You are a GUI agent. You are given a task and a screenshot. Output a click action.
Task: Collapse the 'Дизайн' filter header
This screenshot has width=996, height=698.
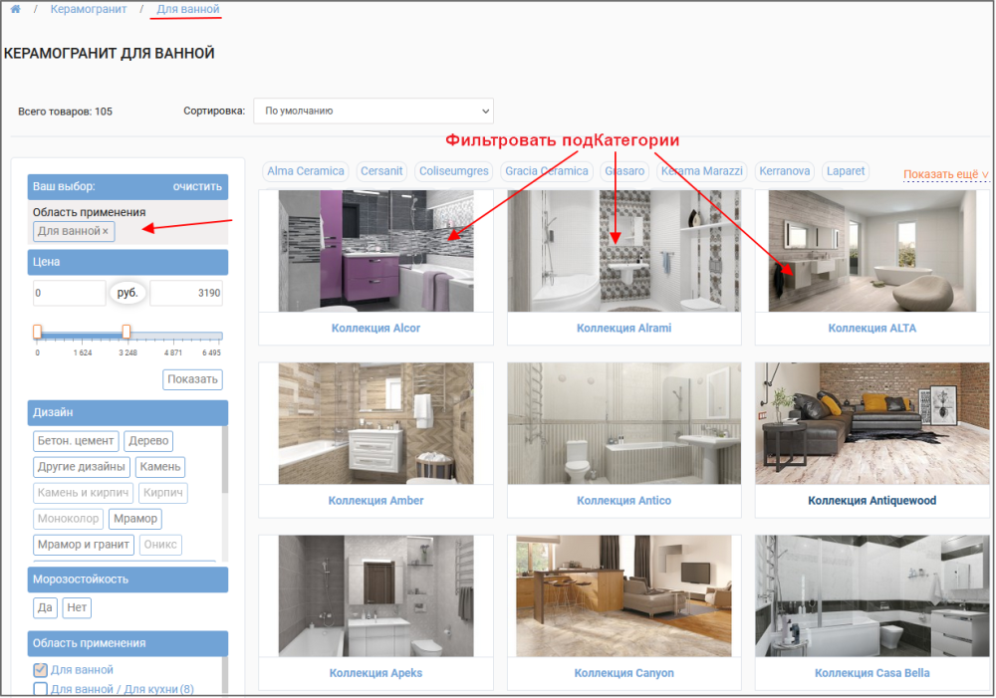coord(127,412)
